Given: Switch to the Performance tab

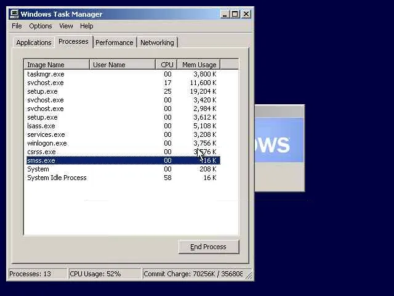Looking at the screenshot, I should pos(115,43).
